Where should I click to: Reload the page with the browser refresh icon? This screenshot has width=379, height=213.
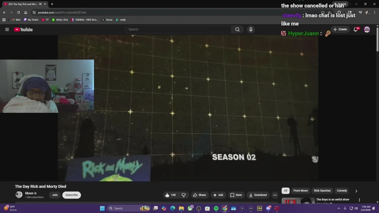(x=18, y=12)
